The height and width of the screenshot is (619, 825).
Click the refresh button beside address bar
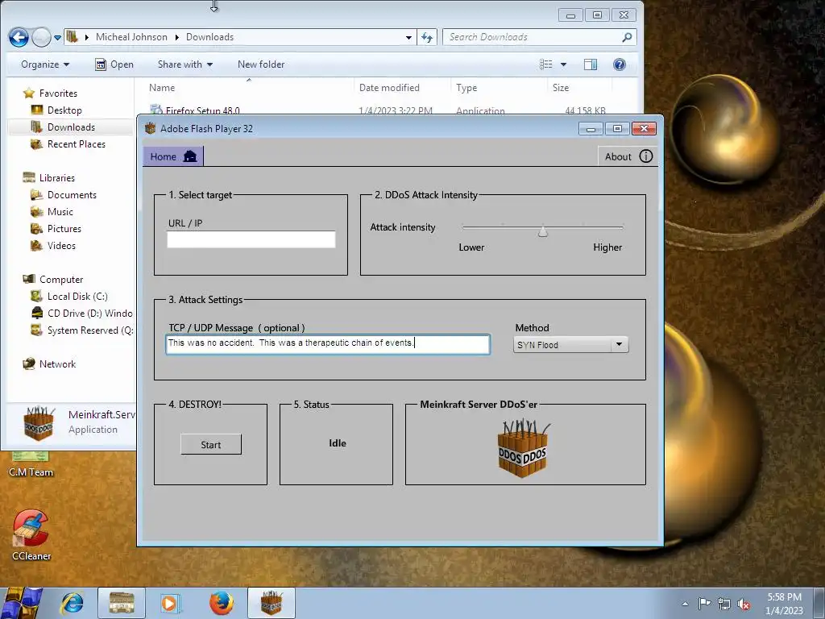427,37
